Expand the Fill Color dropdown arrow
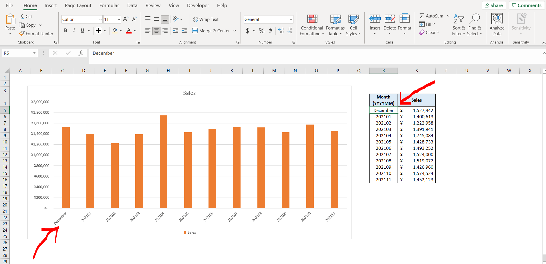The height and width of the screenshot is (264, 546). coord(120,31)
